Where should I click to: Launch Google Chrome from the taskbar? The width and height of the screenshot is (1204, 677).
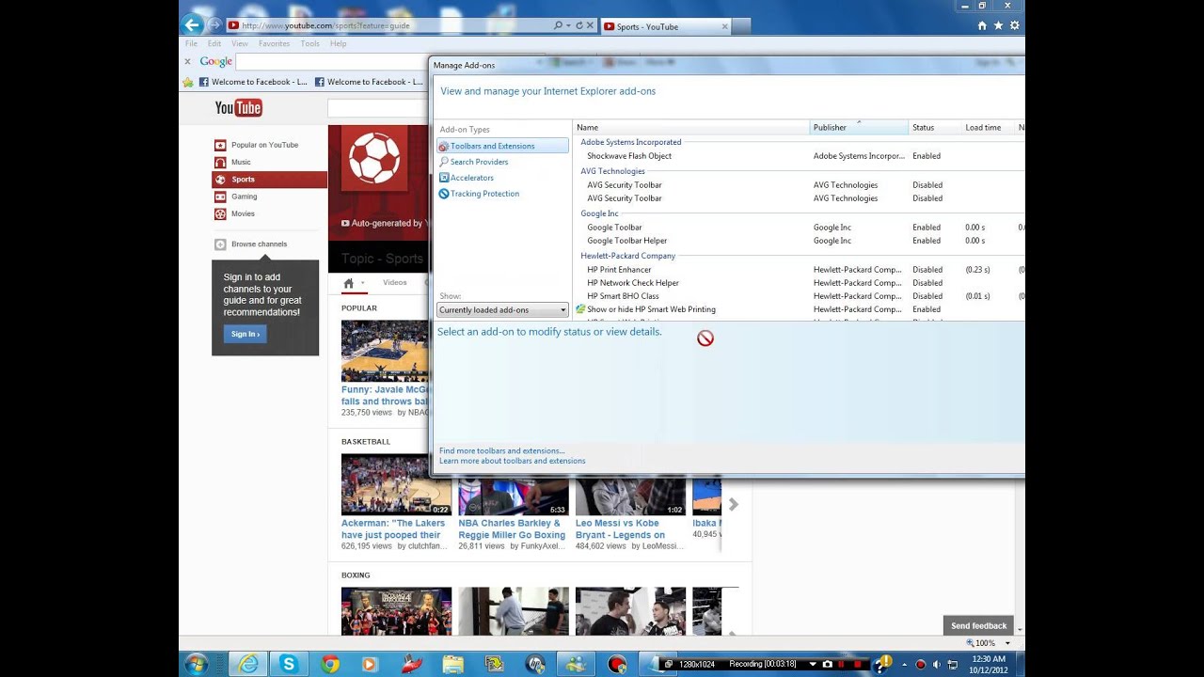pos(330,664)
